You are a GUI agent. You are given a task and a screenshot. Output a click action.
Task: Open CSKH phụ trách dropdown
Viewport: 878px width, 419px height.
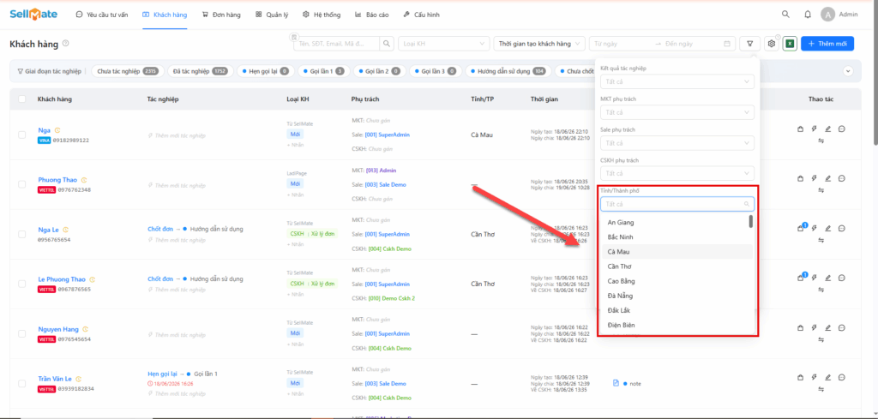(677, 173)
